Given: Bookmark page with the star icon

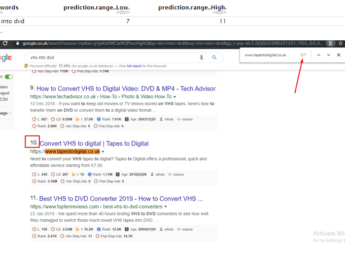Looking at the screenshot, I should coord(341,43).
